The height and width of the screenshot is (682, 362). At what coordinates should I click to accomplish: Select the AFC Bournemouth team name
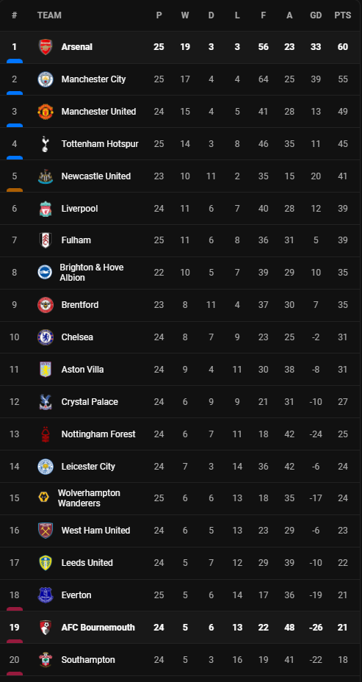coord(98,628)
